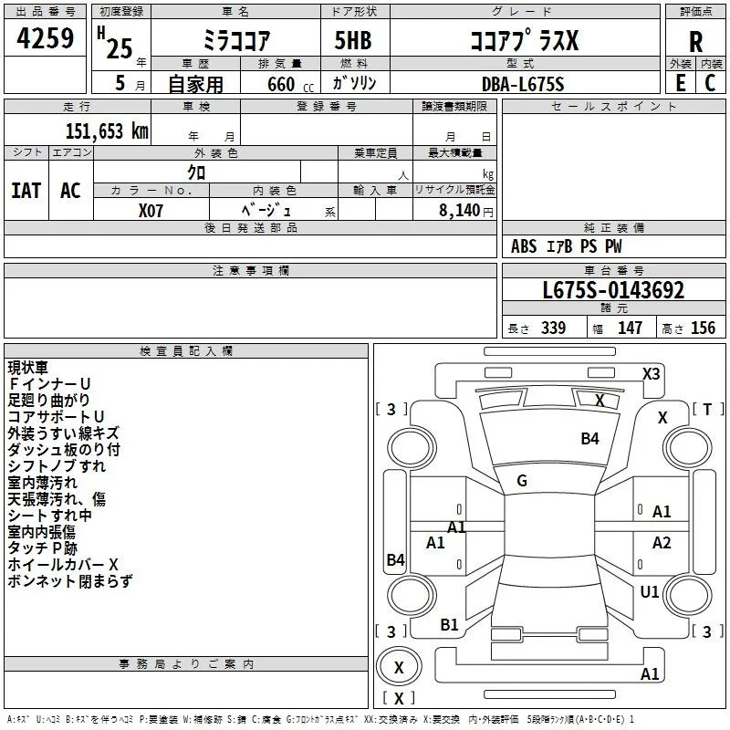Click the [T] front right tire marker
This screenshot has width=730, height=730.
pos(708,410)
